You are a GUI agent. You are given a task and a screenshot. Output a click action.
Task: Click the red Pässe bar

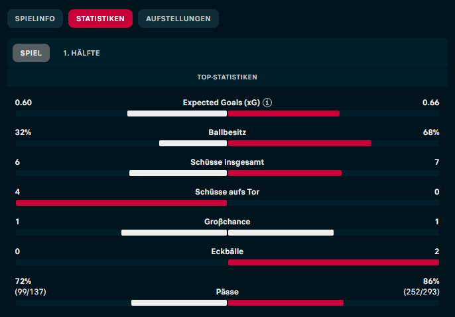[x=286, y=302]
